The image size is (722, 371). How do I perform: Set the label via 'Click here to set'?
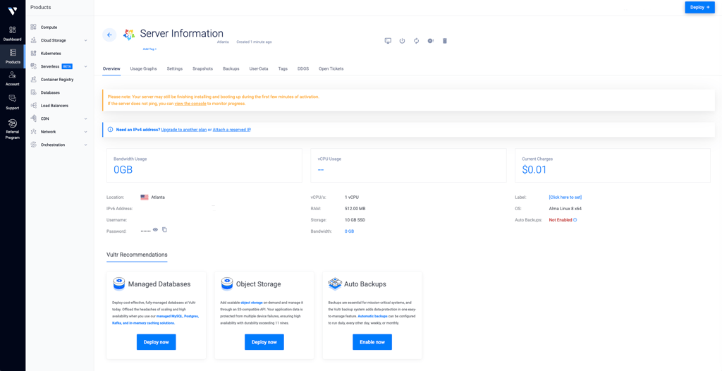coord(565,197)
